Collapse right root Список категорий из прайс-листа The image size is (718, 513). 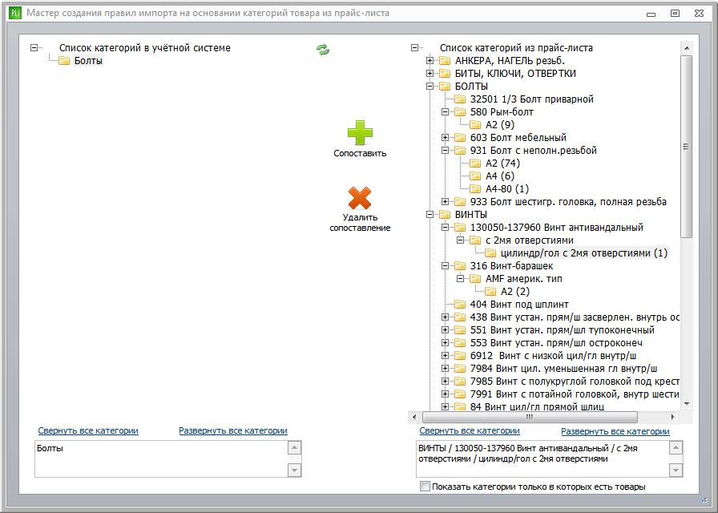click(x=414, y=47)
